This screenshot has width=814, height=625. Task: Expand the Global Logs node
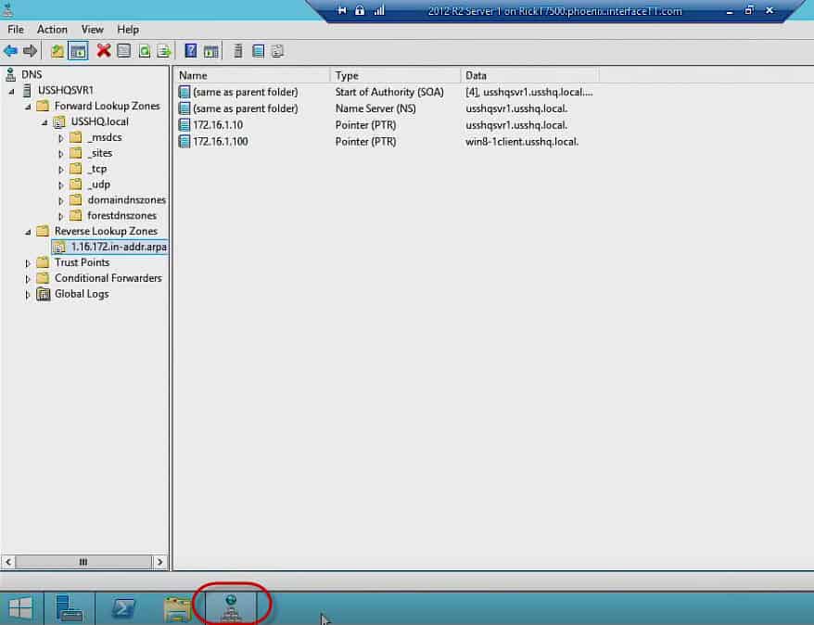[x=28, y=294]
